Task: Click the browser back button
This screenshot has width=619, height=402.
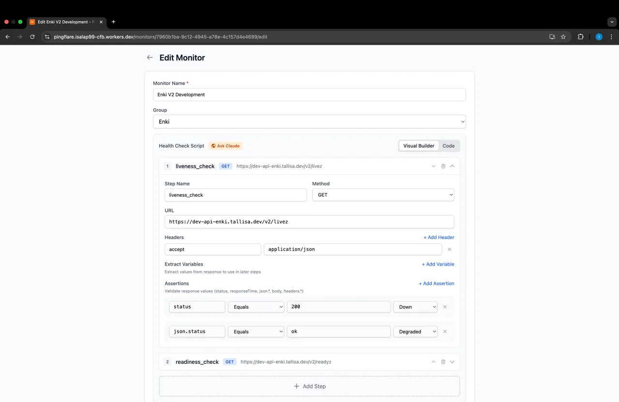Action: [7, 37]
